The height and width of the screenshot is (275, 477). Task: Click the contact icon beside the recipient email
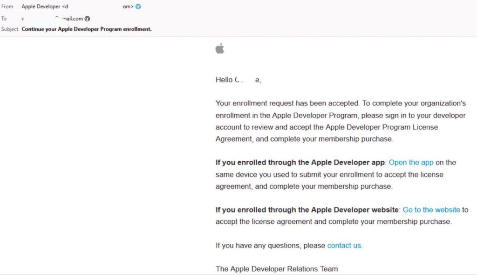point(87,19)
